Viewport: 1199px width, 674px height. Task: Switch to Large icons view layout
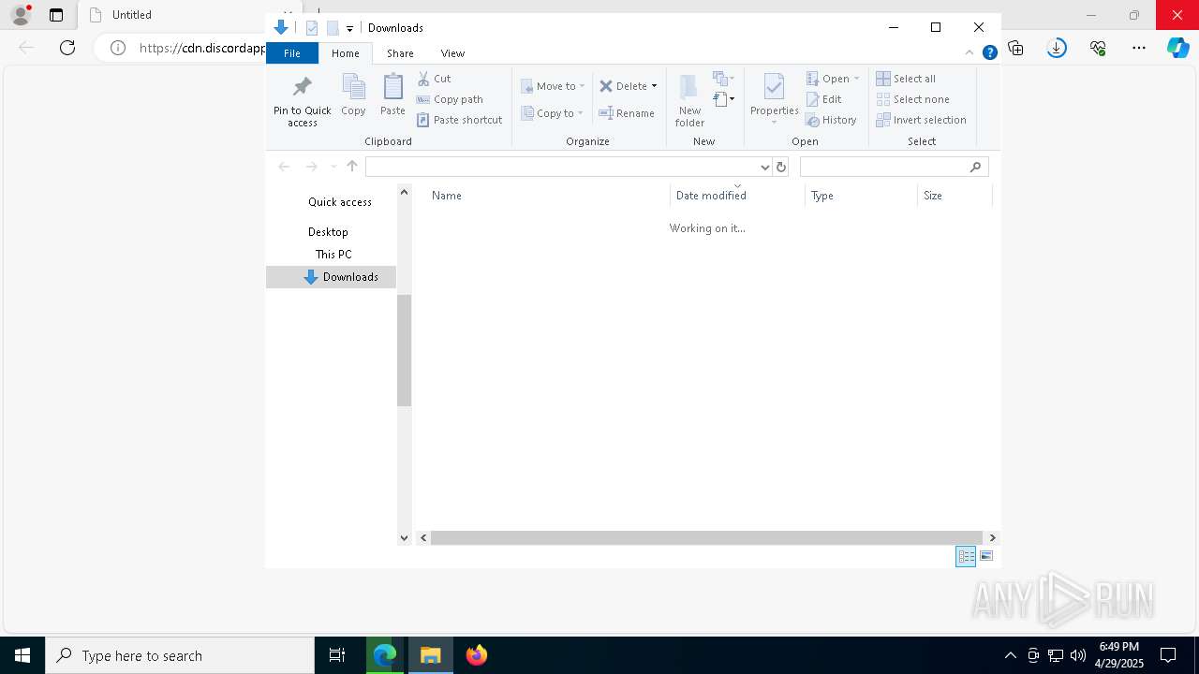click(x=986, y=556)
